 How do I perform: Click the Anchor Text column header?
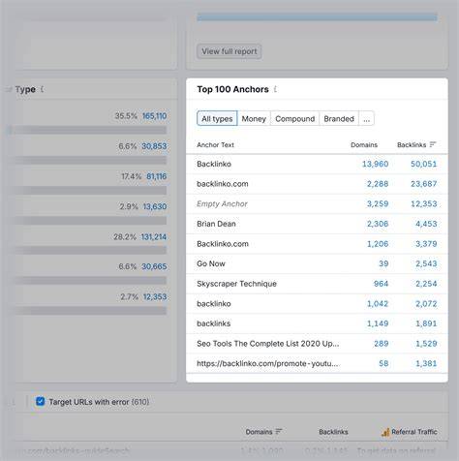[215, 145]
